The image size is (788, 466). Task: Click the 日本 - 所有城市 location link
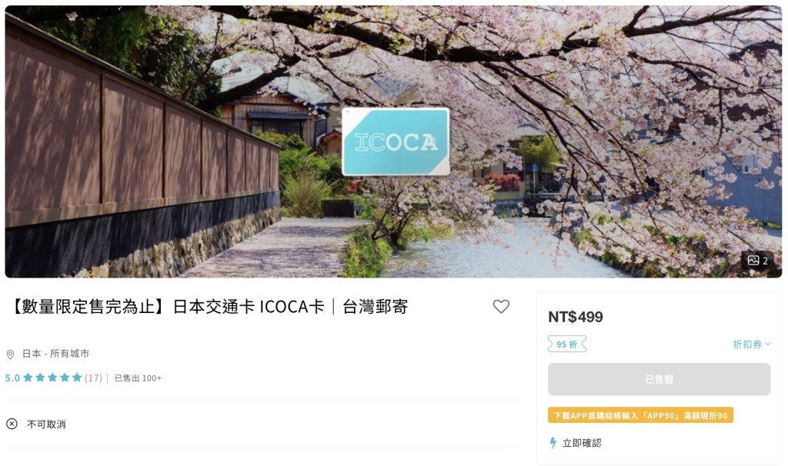(55, 354)
